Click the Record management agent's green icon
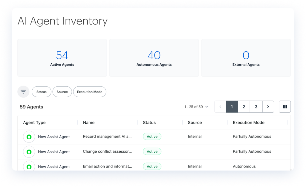This screenshot has width=306, height=187. [x=29, y=137]
